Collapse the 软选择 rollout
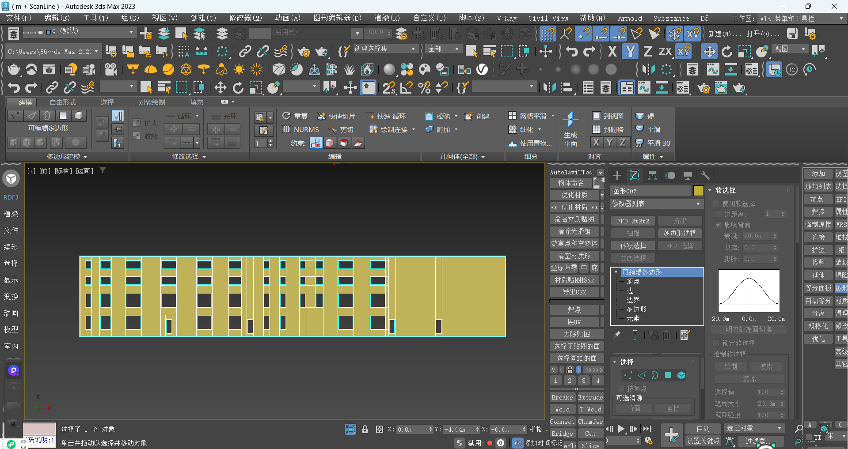 pos(710,190)
